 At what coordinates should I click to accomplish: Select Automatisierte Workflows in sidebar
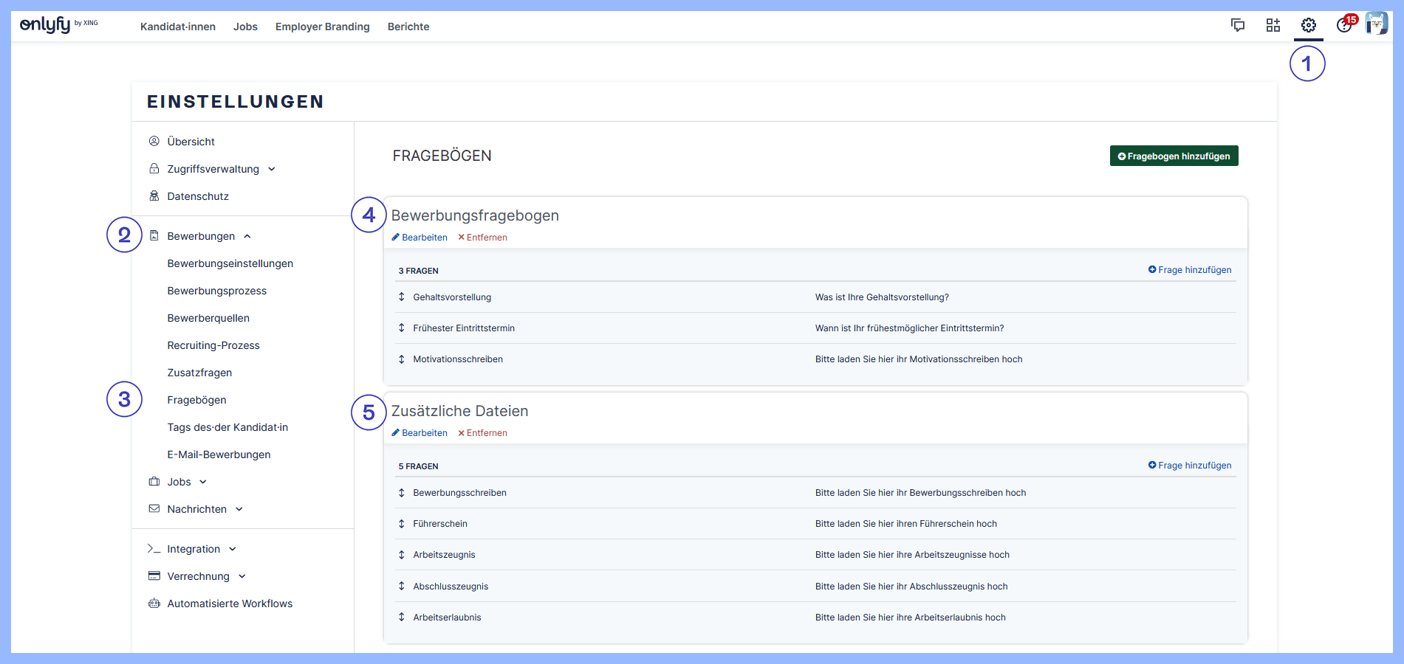(x=230, y=604)
